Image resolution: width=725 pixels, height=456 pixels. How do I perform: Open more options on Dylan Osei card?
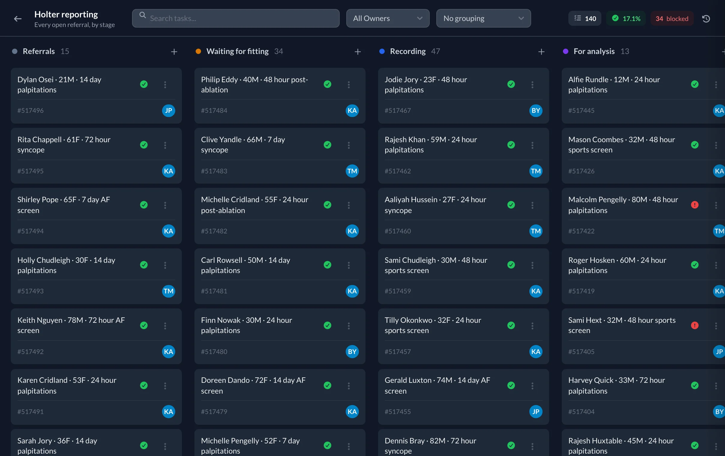pyautogui.click(x=165, y=85)
